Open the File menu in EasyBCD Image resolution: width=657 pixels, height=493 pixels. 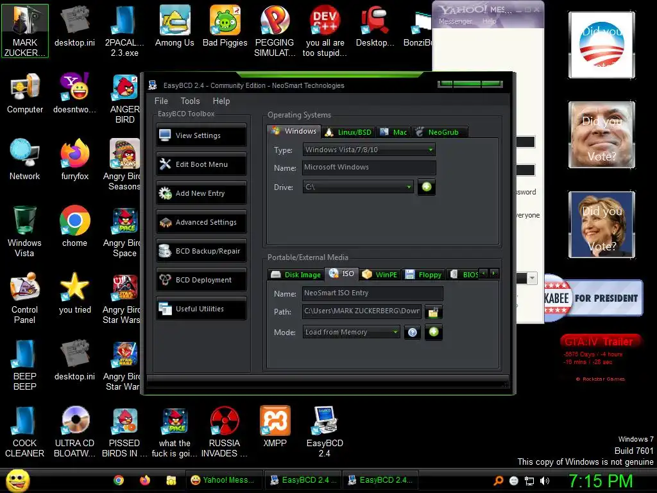(x=161, y=101)
